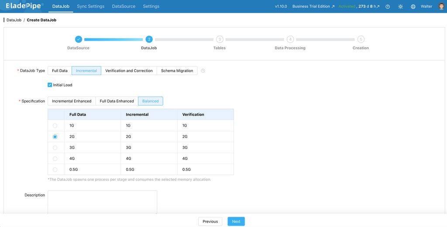Choose Schema Migration job type
Screen dimensions: 447x227
(177, 71)
